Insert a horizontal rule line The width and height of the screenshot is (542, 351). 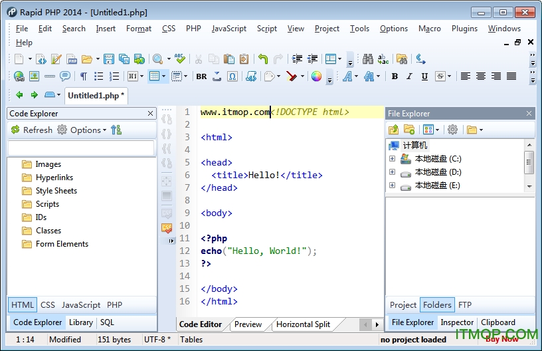pos(49,76)
